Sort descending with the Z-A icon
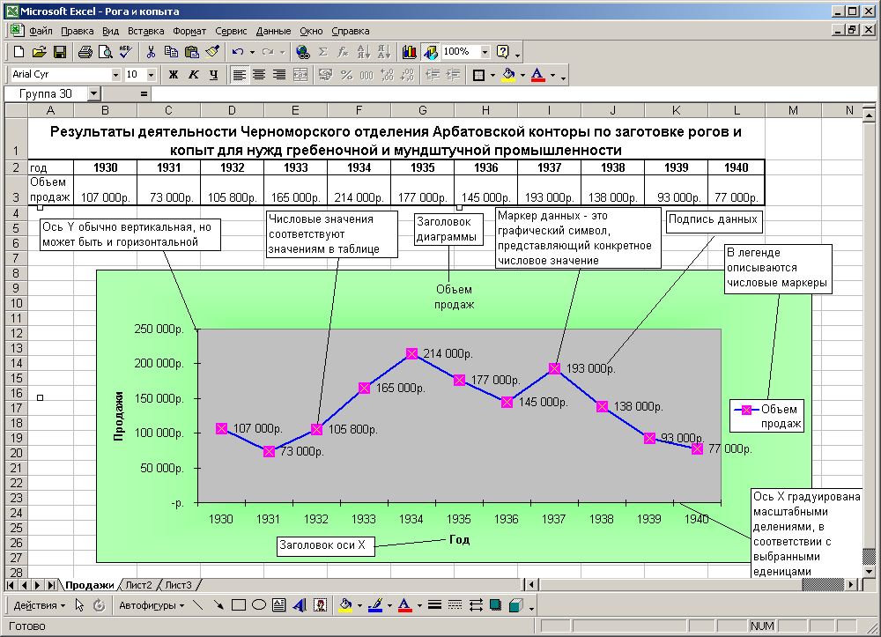Viewport: 881px width, 637px height. [384, 52]
